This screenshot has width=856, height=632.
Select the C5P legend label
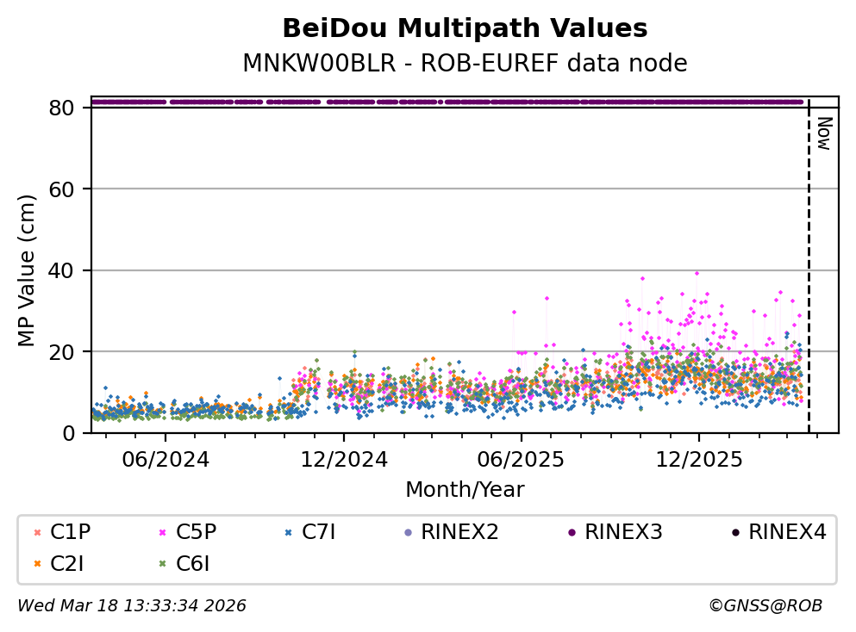click(196, 532)
